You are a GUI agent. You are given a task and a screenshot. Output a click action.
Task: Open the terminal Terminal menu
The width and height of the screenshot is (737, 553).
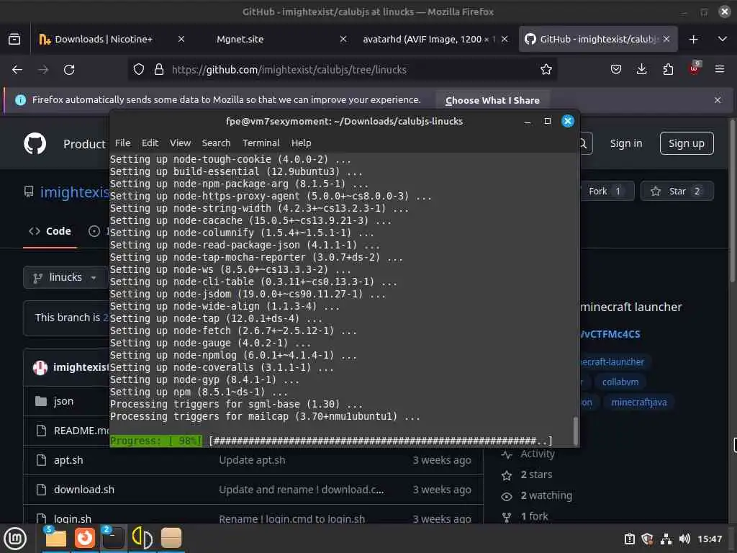261,143
